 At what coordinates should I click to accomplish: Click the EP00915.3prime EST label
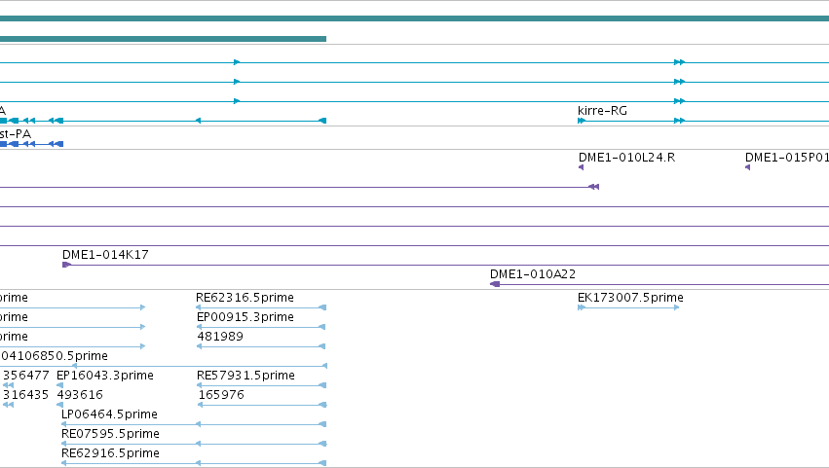click(245, 317)
